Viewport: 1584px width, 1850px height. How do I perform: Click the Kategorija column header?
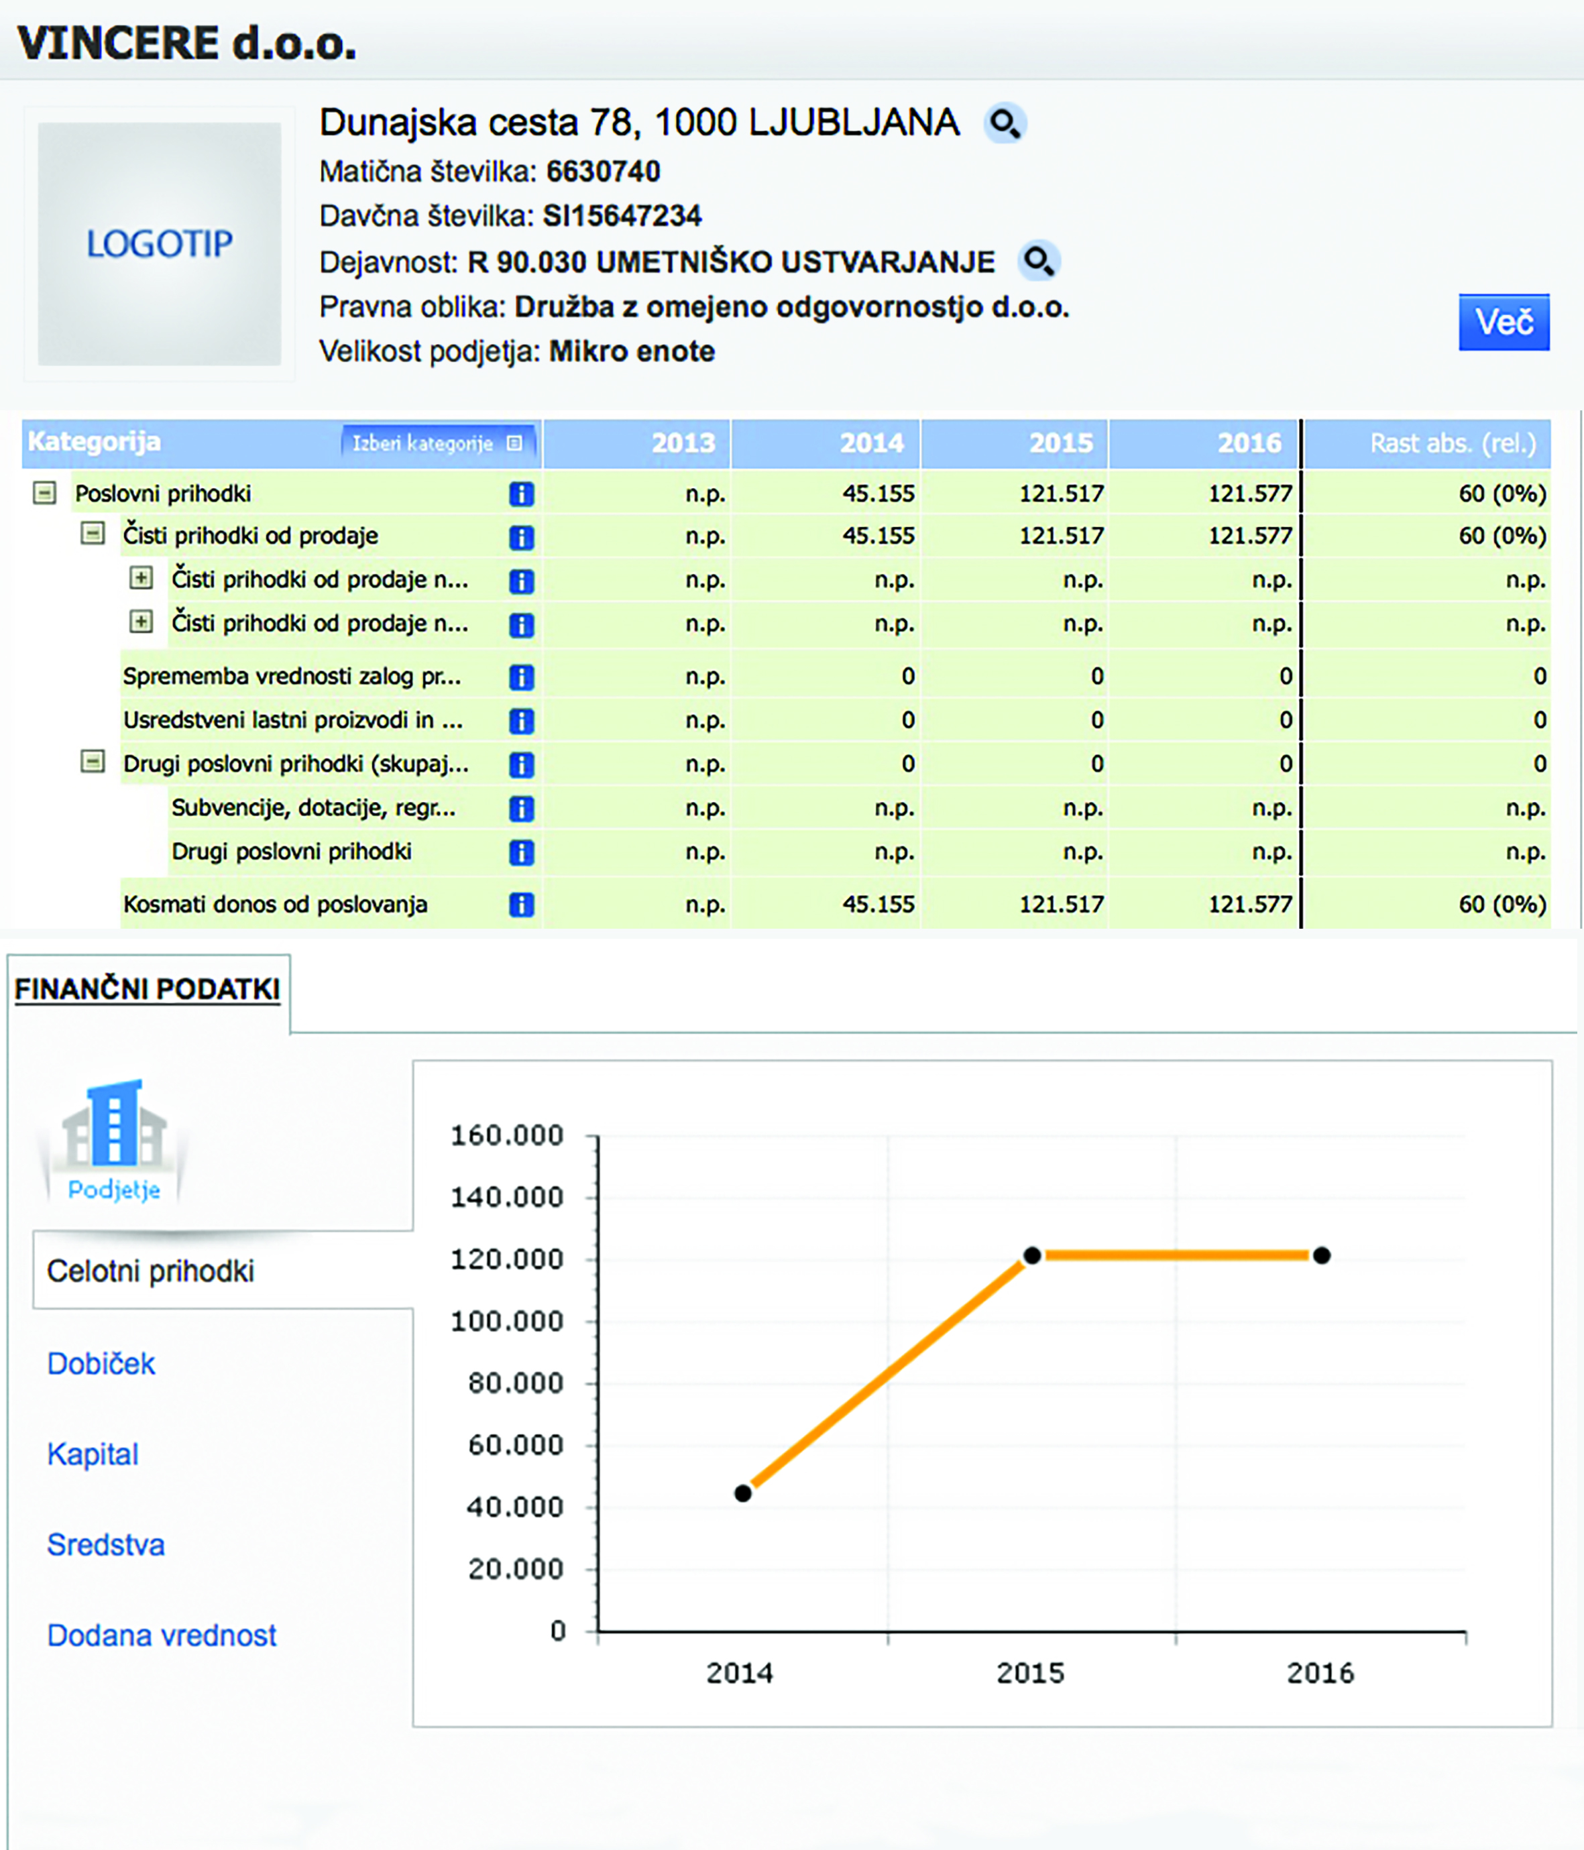tap(94, 442)
